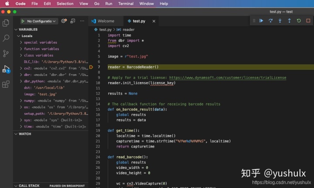Click line number 15 in gutter
The height and width of the screenshot is (188, 314).
[x=98, y=109]
